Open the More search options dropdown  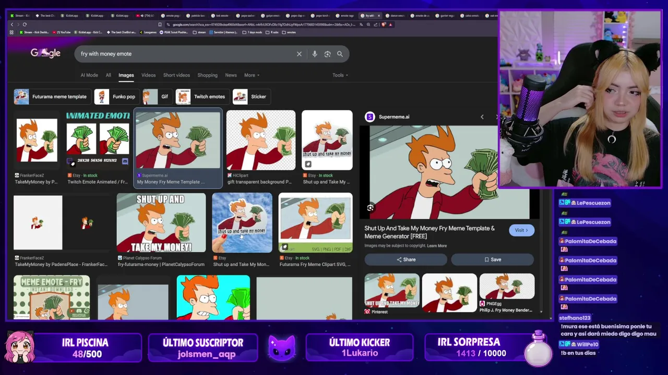(x=252, y=75)
